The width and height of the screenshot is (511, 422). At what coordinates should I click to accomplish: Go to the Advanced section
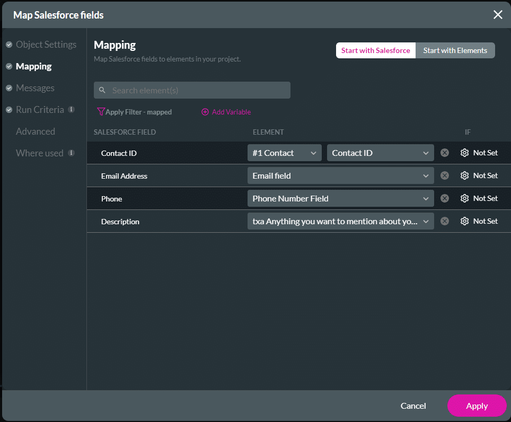tap(35, 131)
